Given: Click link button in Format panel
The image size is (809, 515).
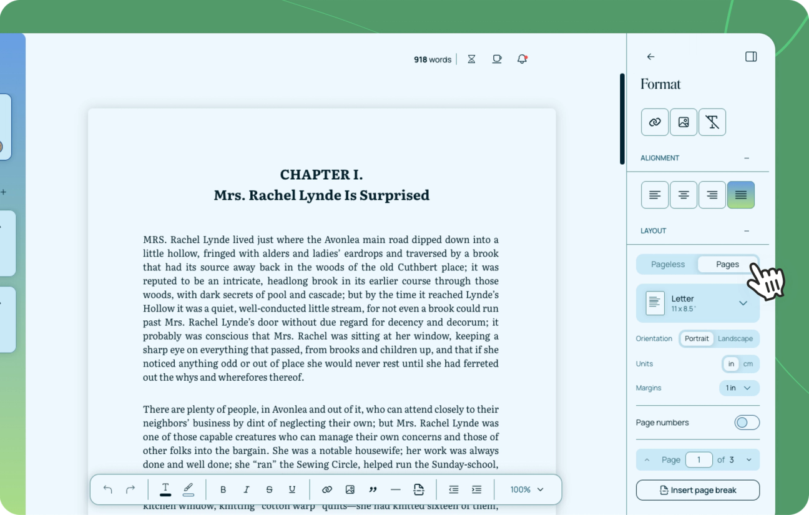Looking at the screenshot, I should 655,122.
